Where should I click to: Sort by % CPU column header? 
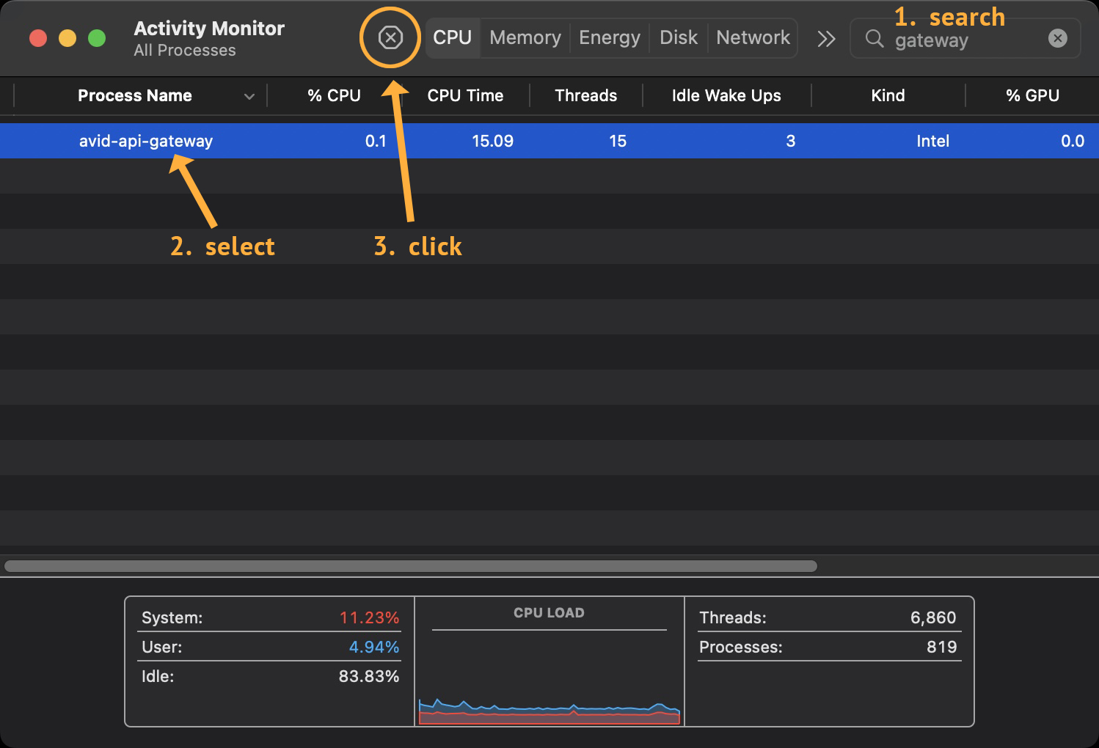[334, 95]
